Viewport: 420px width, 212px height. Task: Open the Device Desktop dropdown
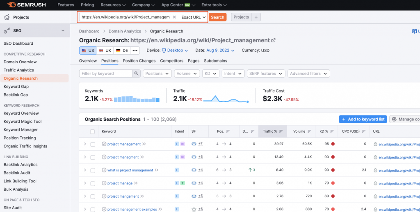(x=175, y=51)
